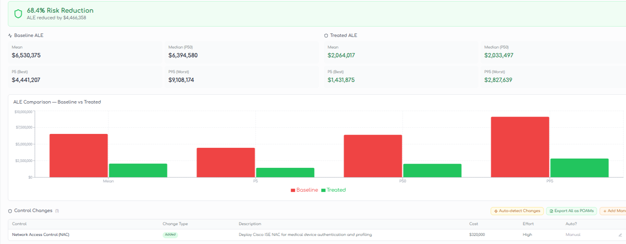This screenshot has width=626, height=244.
Task: Click the pencil edit icon in NAC row
Action: click(x=620, y=235)
